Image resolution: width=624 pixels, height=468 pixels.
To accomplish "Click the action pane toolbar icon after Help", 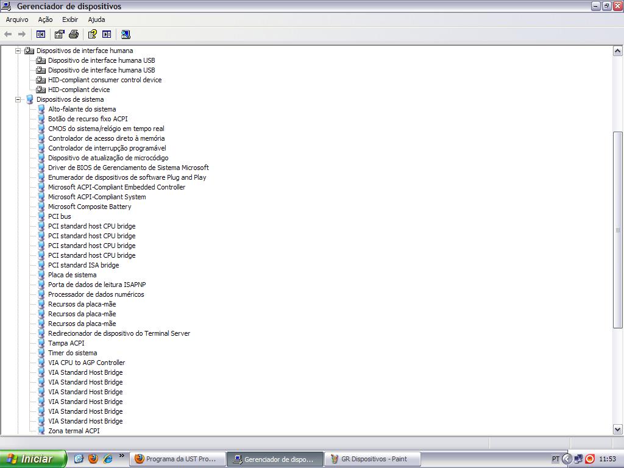I will [x=107, y=34].
